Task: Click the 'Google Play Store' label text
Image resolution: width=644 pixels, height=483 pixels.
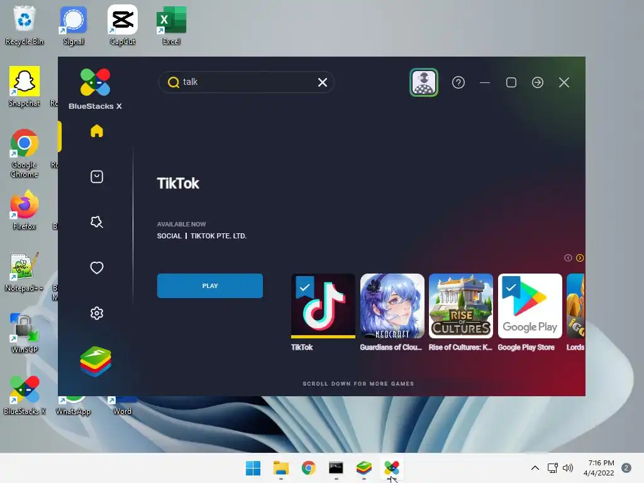Action: pyautogui.click(x=526, y=347)
